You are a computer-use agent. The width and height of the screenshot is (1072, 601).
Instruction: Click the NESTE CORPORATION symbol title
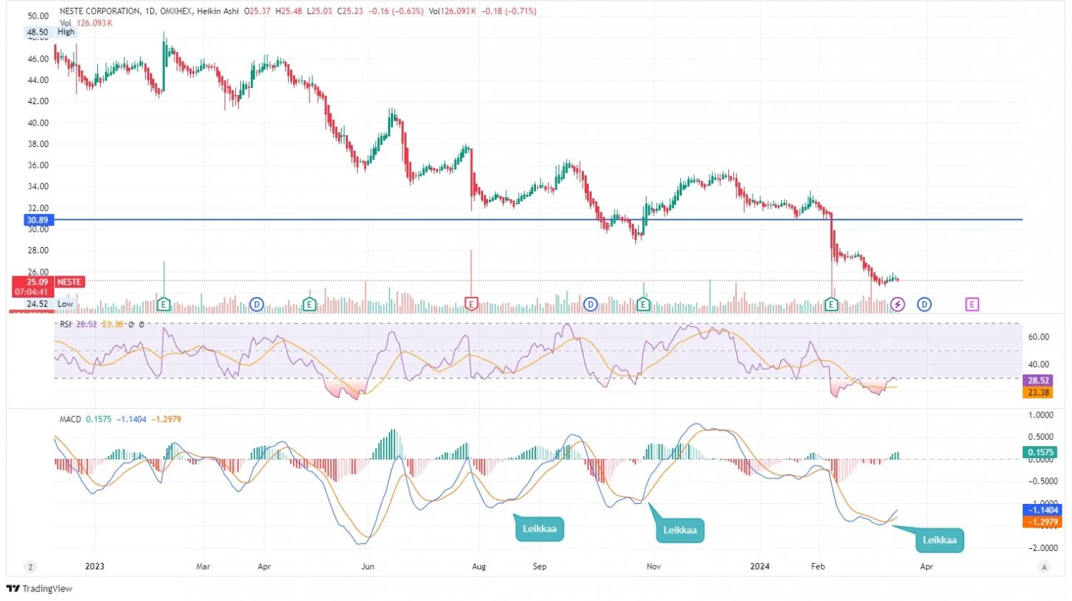pos(100,11)
